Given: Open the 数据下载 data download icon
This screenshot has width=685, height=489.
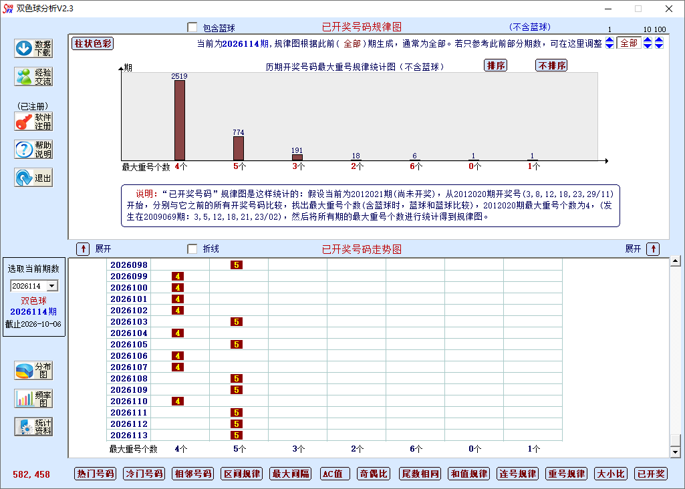Looking at the screenshot, I should pos(33,49).
